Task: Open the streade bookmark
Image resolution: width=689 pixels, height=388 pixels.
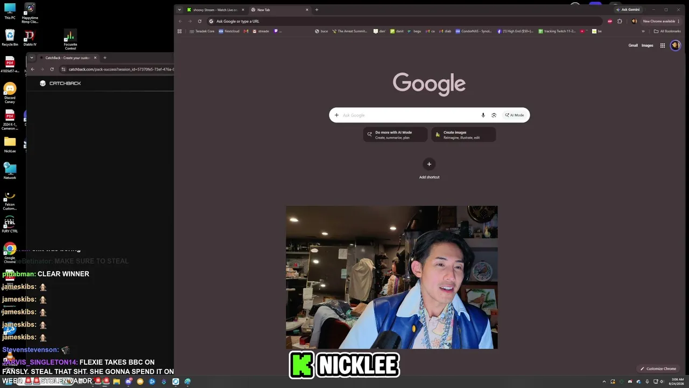Action: point(261,31)
